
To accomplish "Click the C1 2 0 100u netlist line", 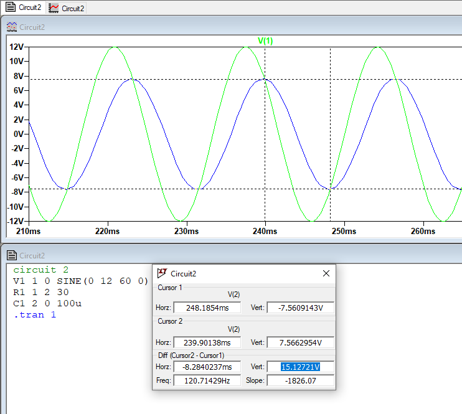I will (47, 303).
